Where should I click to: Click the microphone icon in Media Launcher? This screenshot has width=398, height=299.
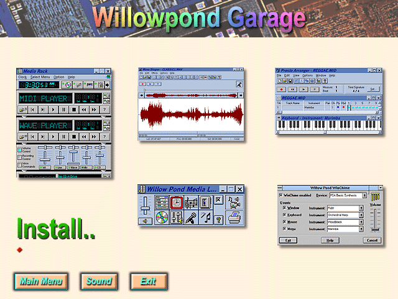click(x=191, y=217)
